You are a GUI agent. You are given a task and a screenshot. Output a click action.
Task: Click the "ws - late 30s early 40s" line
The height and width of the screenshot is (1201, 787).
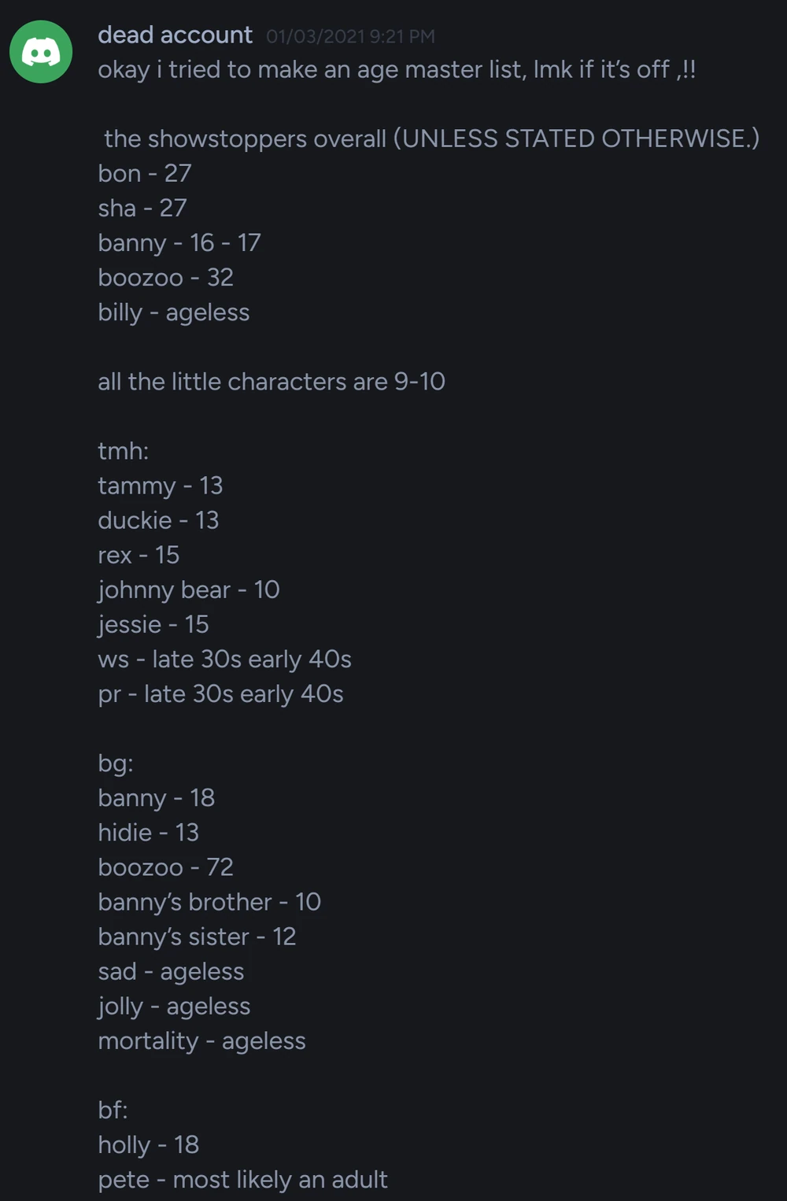224,660
